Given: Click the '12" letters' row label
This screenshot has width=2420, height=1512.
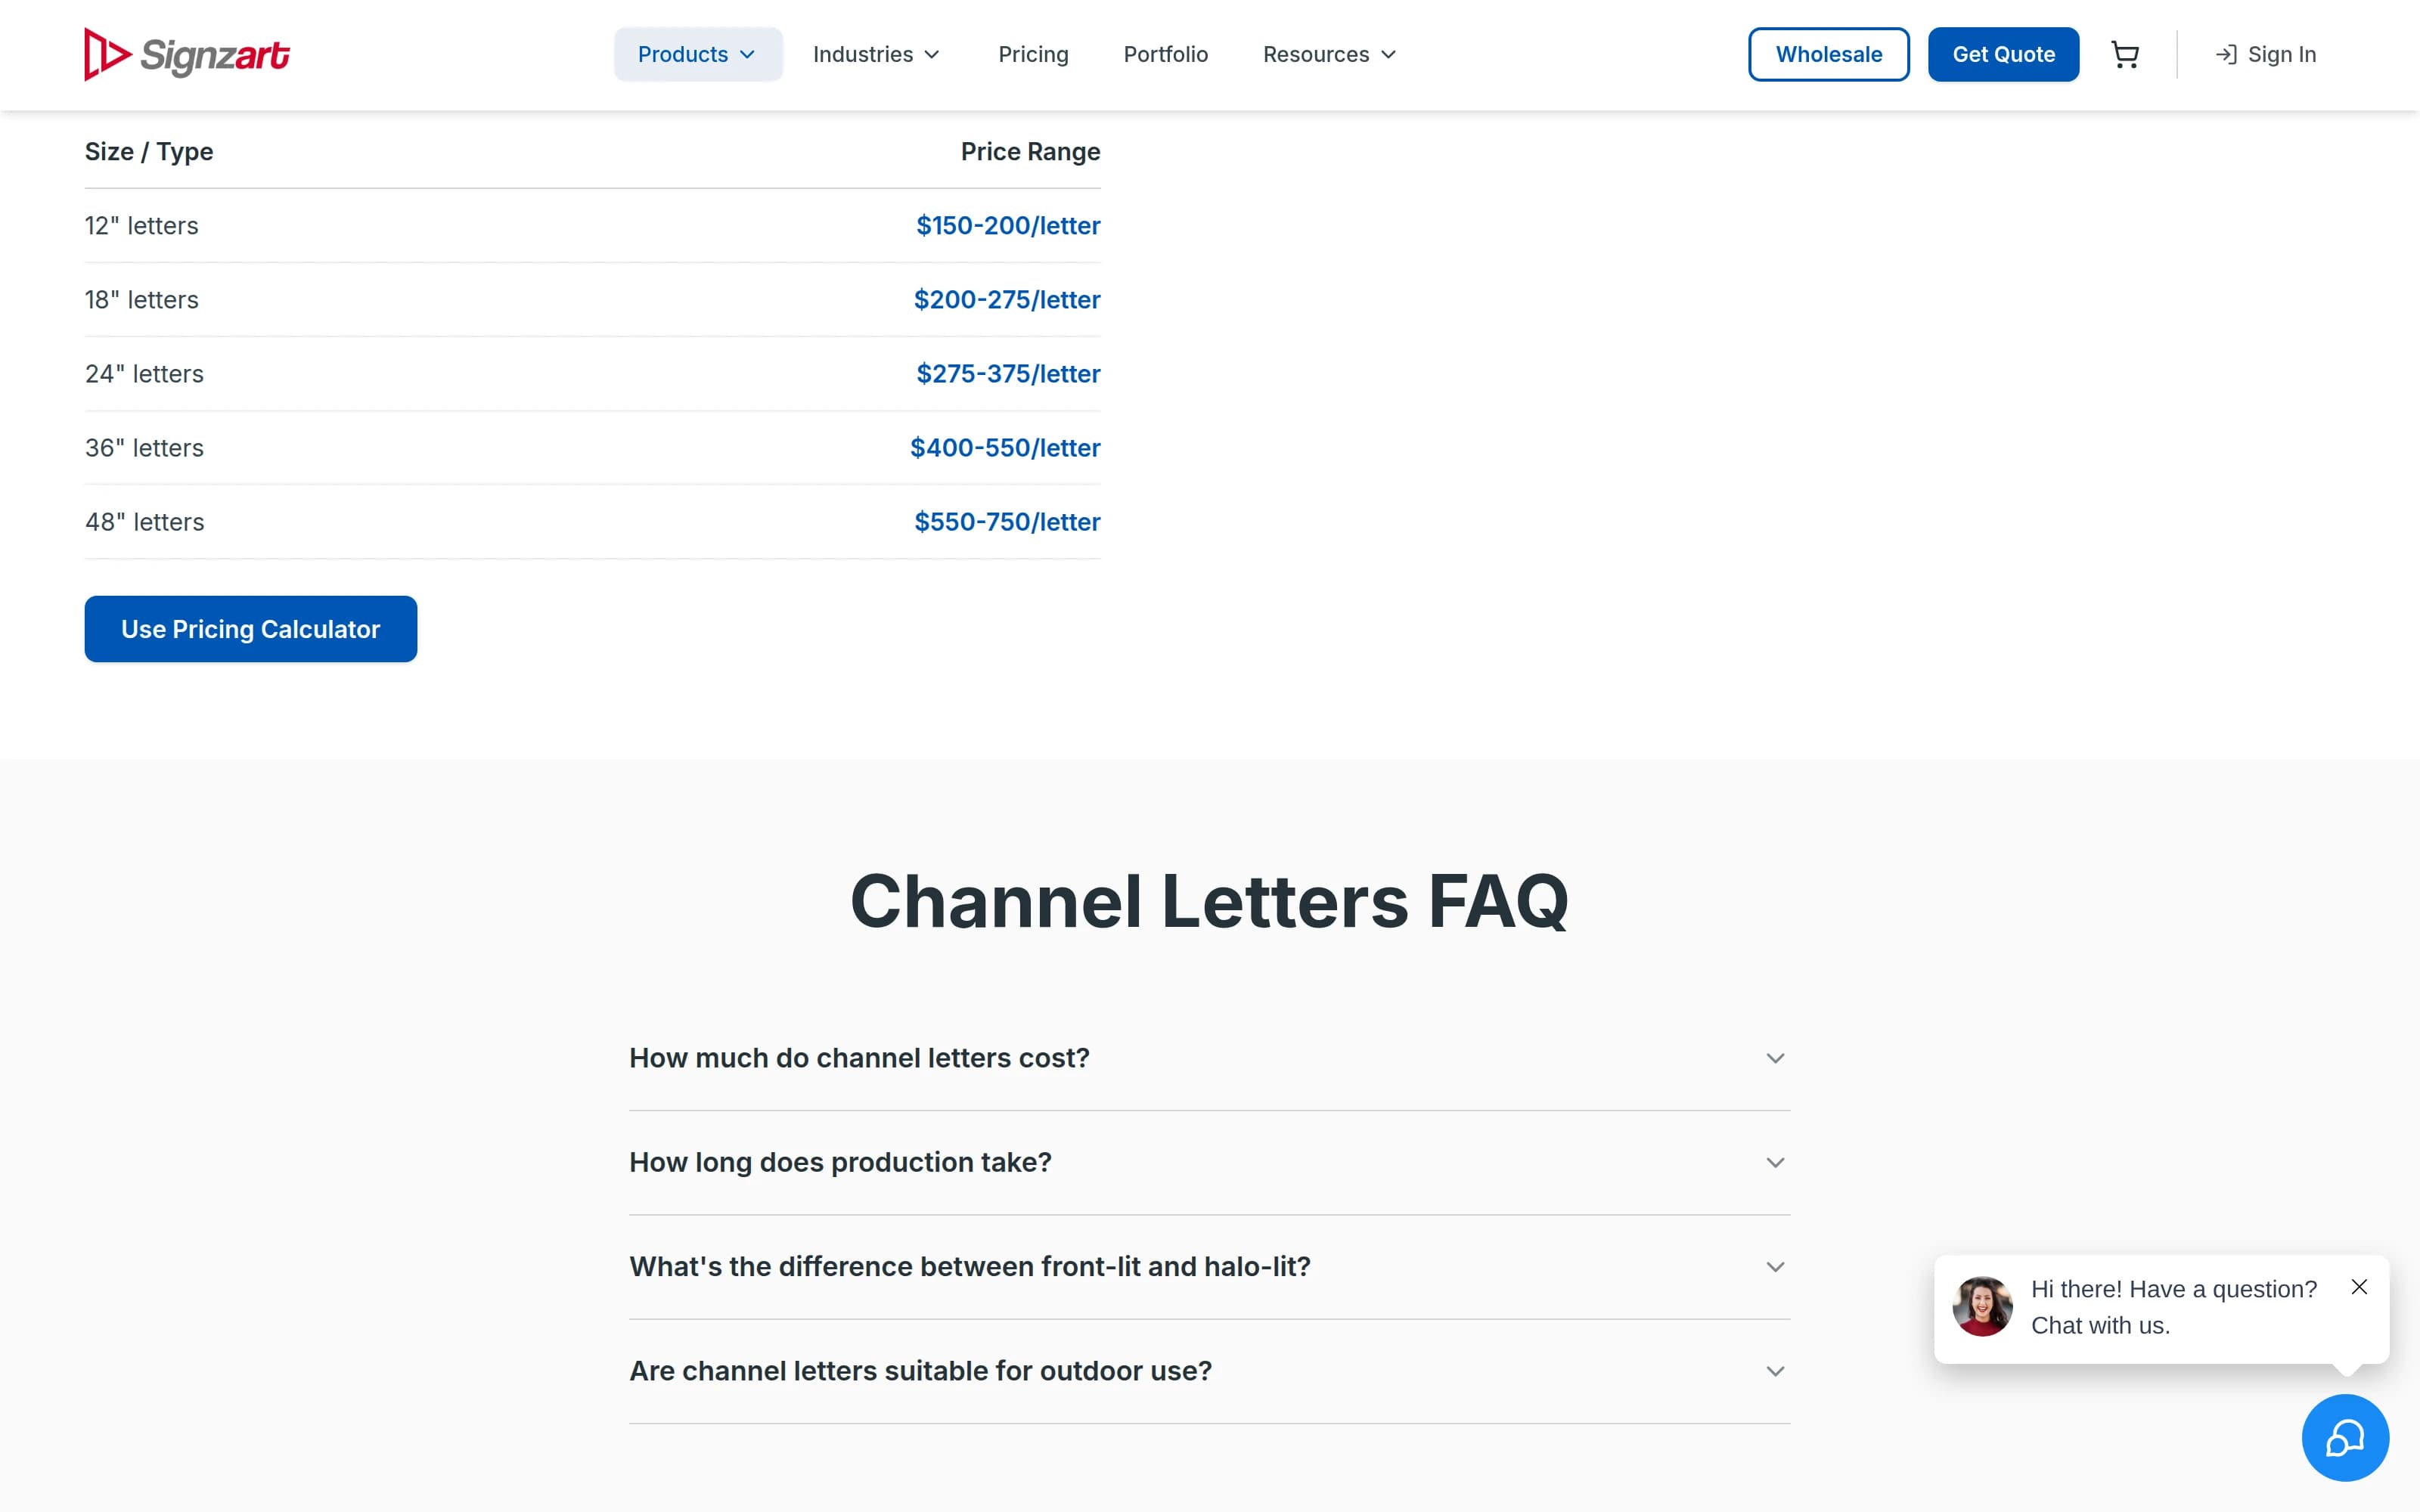Looking at the screenshot, I should point(141,226).
